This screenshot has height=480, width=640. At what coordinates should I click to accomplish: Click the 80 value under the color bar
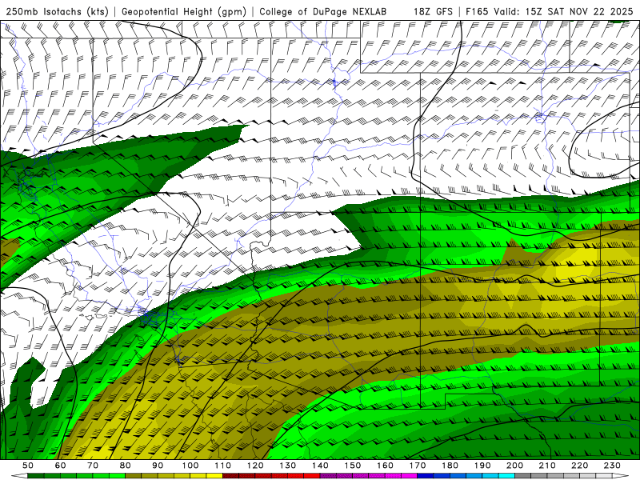tap(126, 466)
